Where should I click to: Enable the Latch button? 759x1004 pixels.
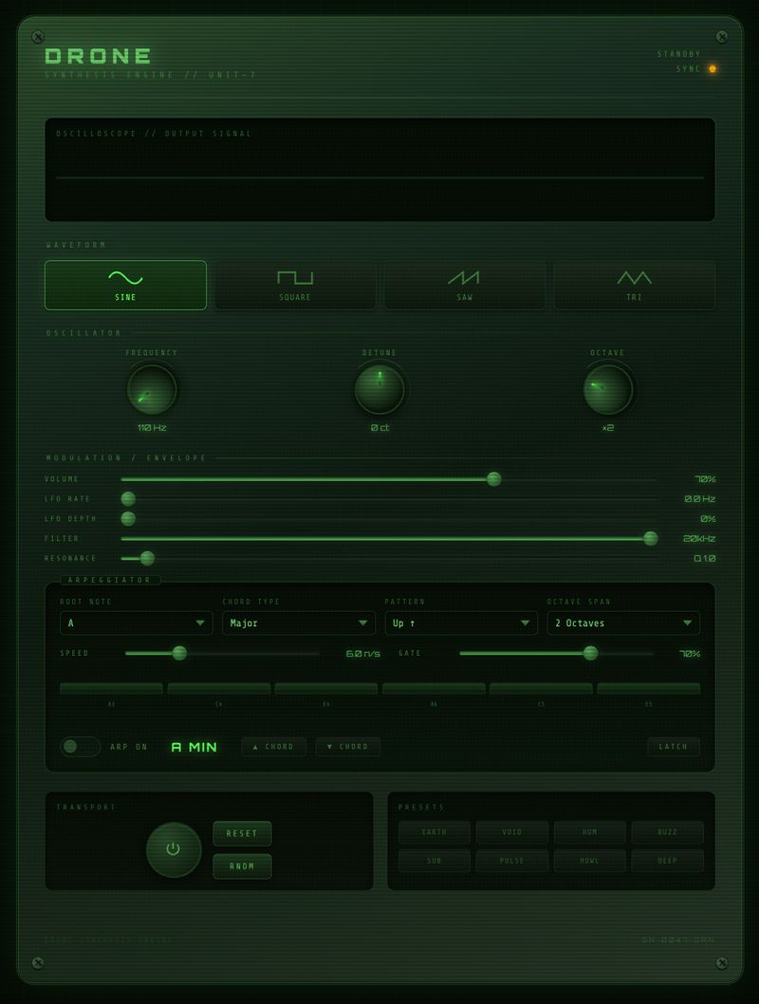674,747
